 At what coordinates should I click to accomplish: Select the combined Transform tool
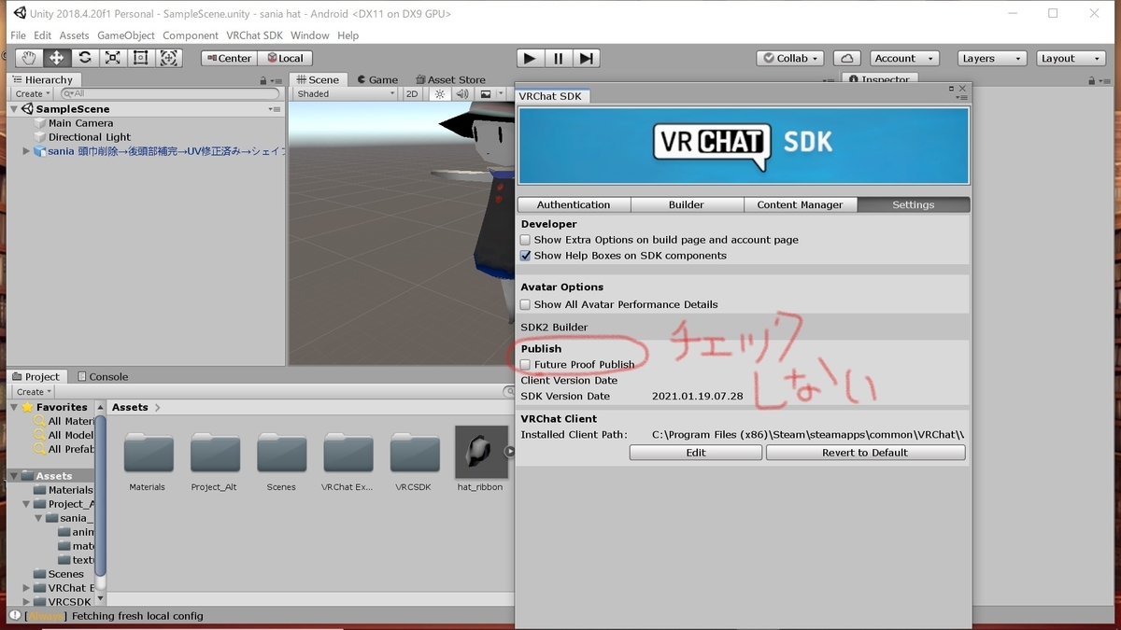[x=169, y=58]
